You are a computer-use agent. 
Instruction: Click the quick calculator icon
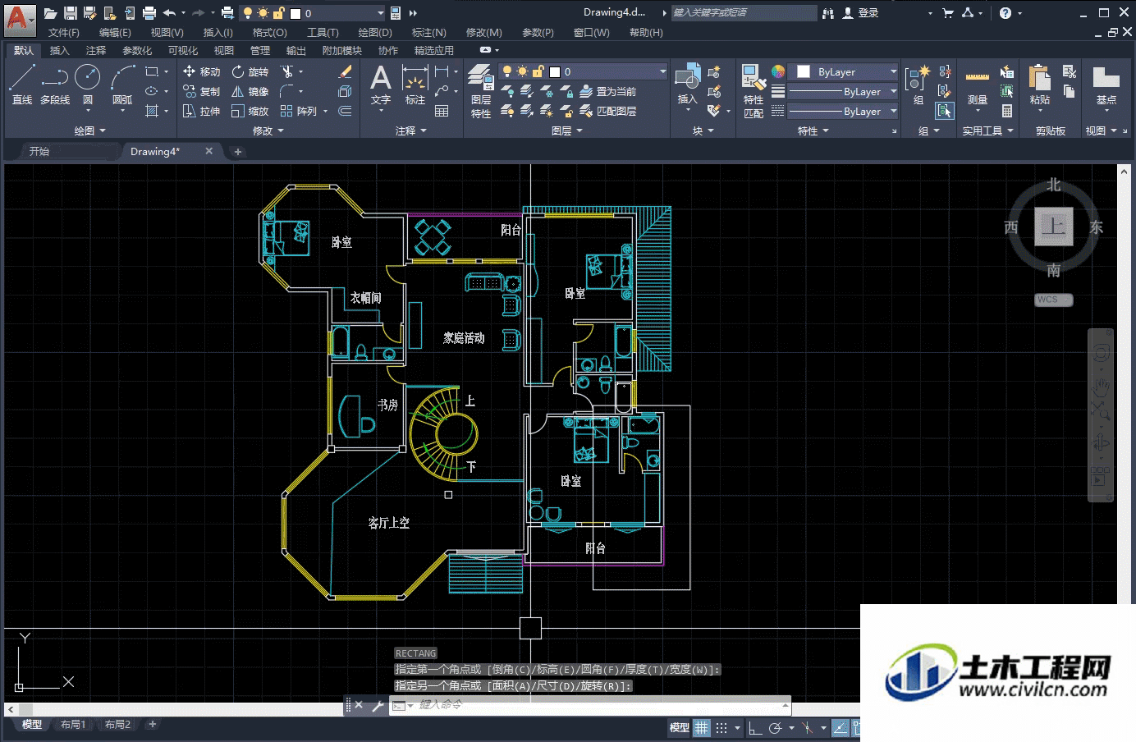pos(1007,111)
